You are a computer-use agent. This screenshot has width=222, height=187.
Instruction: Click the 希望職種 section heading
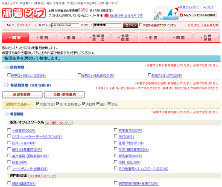click(17, 114)
